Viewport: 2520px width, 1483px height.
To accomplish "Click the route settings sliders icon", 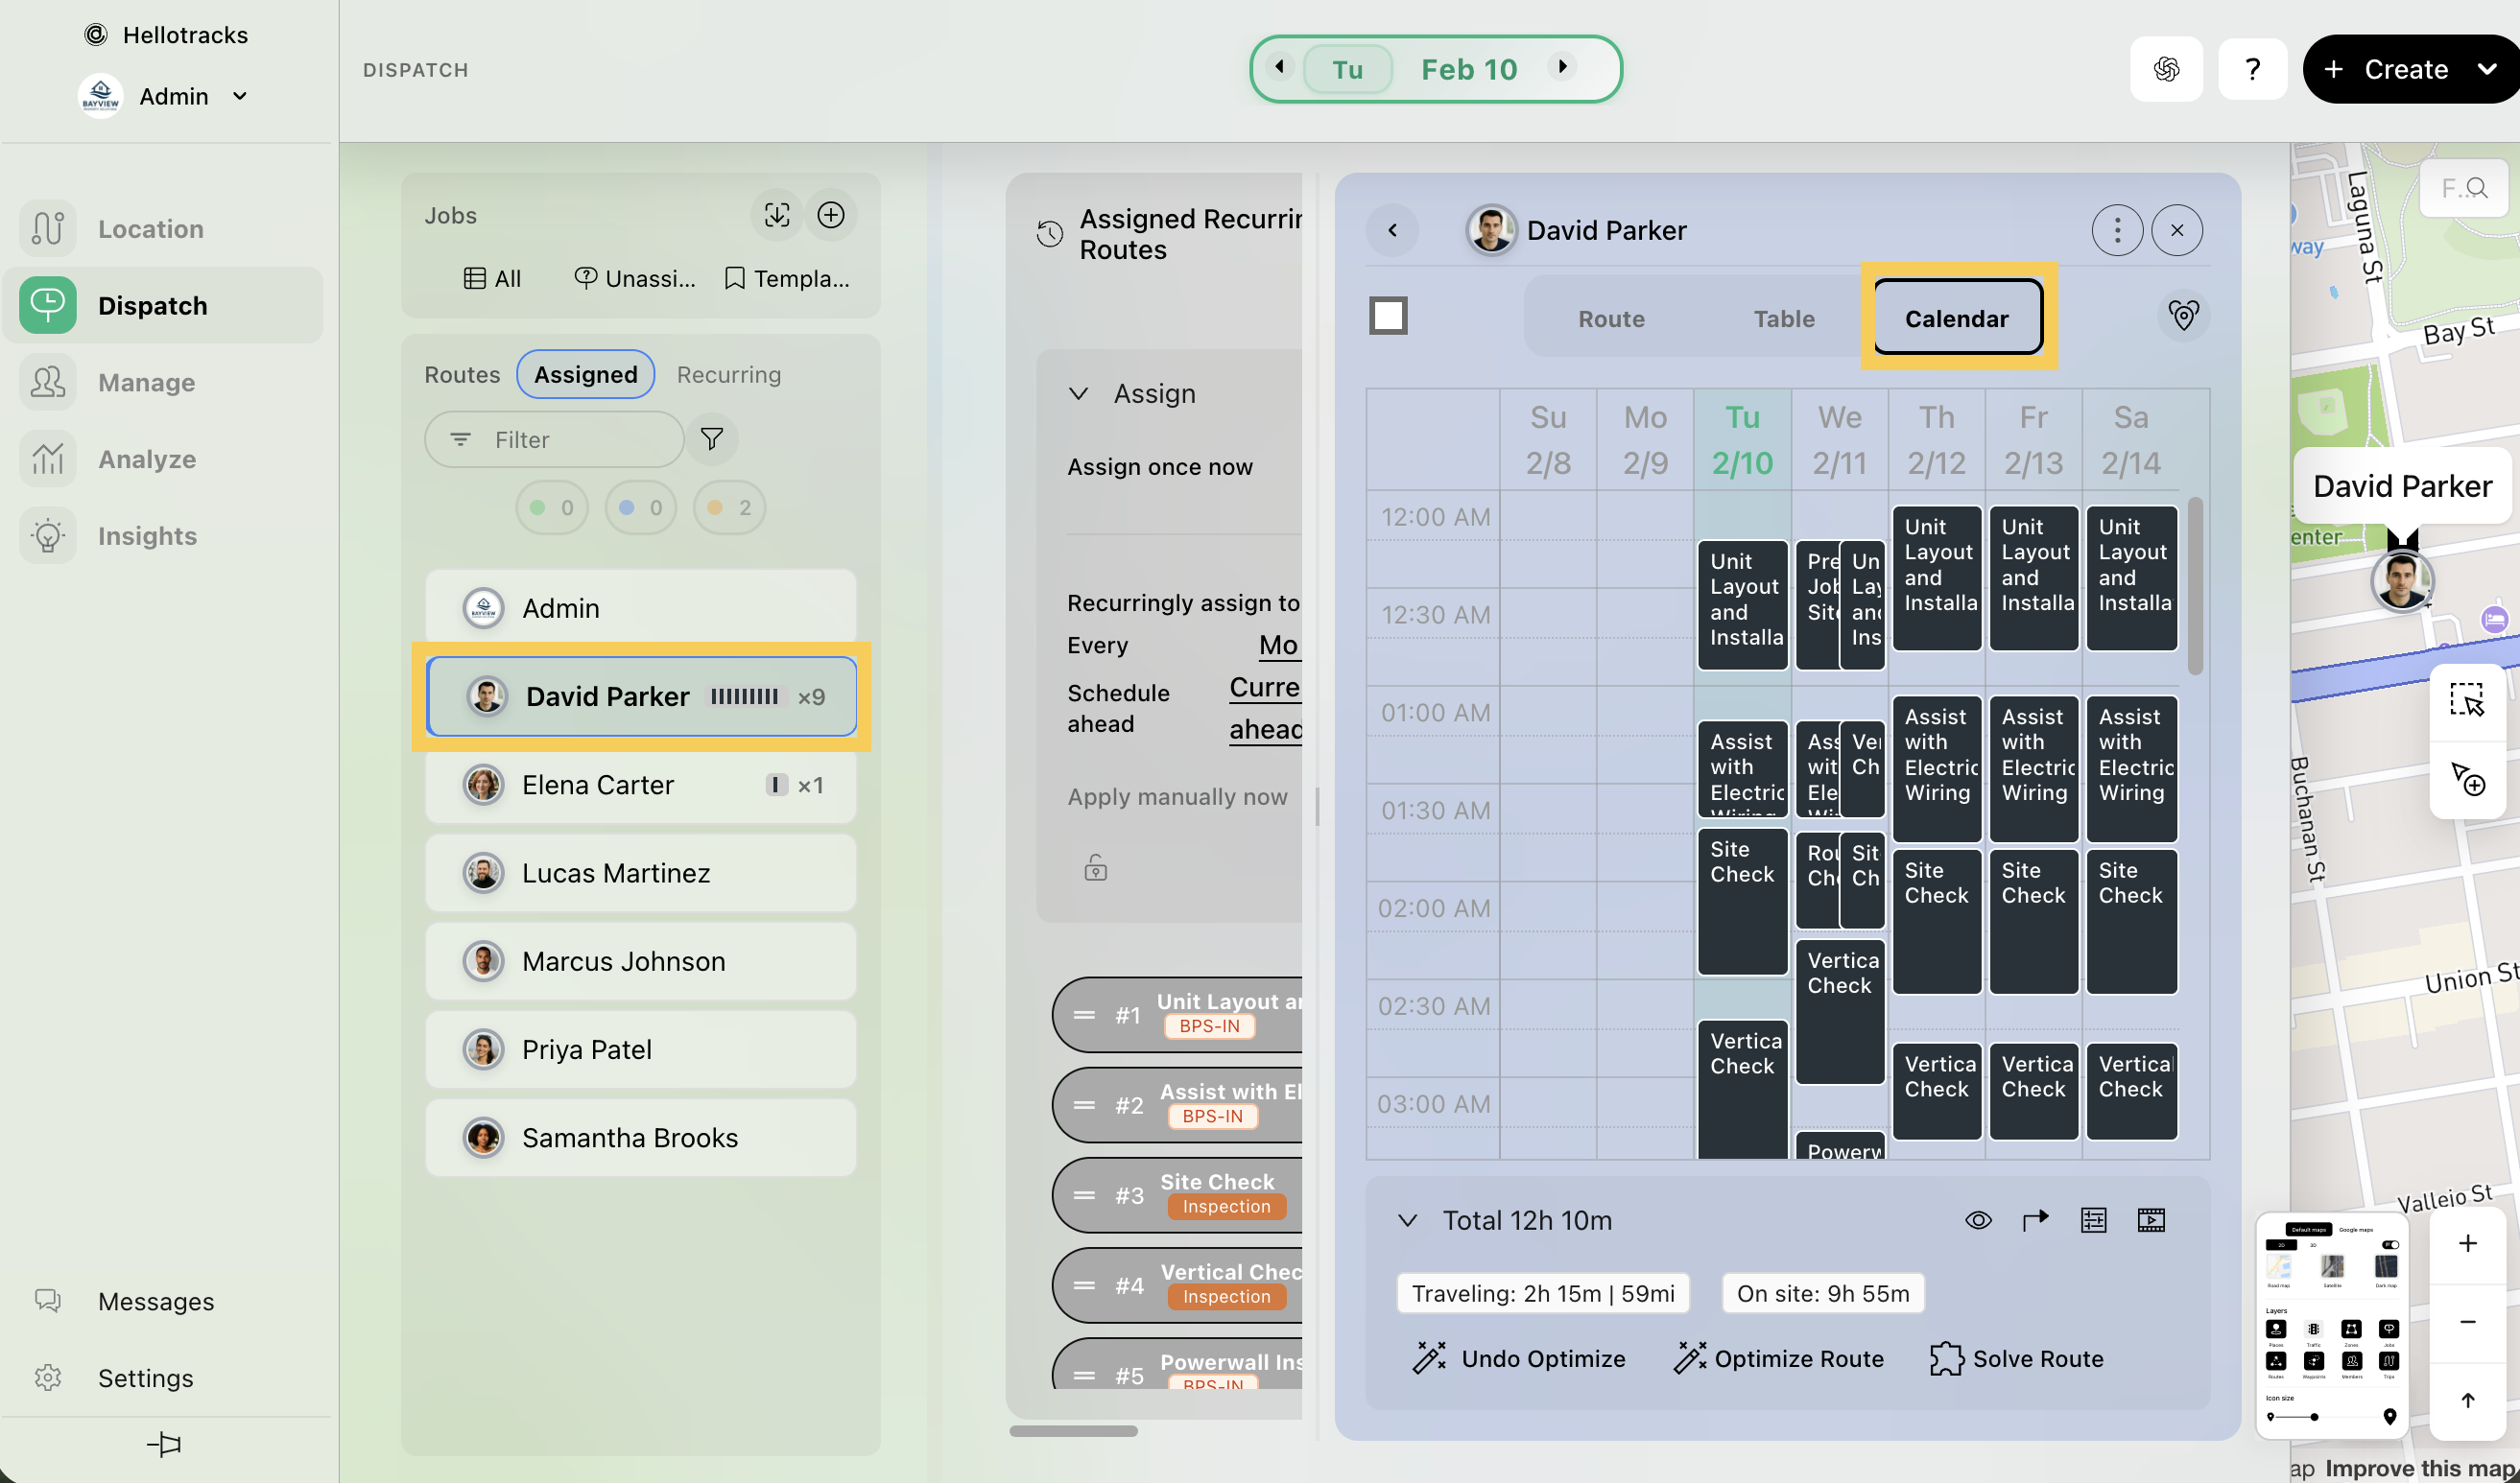I will 2093,1219.
